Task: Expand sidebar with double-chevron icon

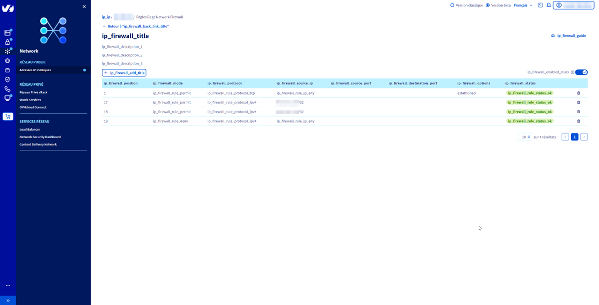Action: click(x=8, y=301)
